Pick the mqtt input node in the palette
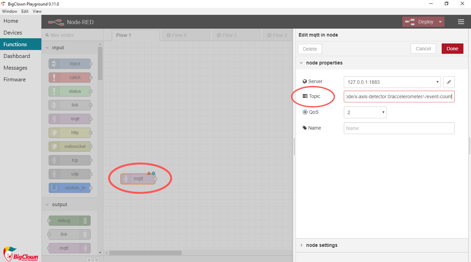The height and width of the screenshot is (262, 471). pos(70,119)
